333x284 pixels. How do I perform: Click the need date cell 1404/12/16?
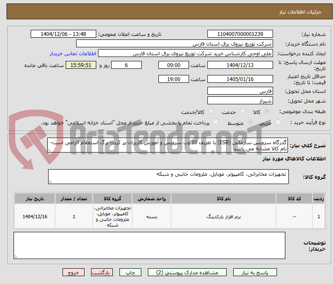pyautogui.click(x=35, y=217)
